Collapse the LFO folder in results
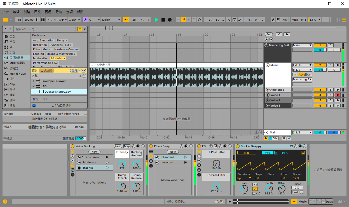 pos(34,86)
